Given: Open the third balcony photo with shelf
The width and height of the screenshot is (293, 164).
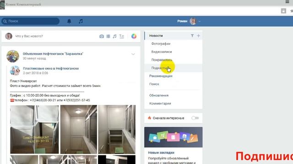Looking at the screenshot, I should pos(117,129).
